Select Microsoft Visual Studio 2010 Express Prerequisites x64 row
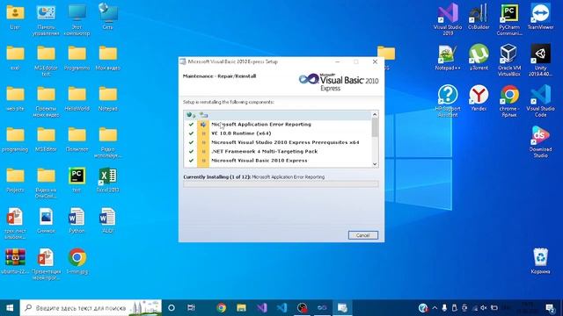 point(278,142)
